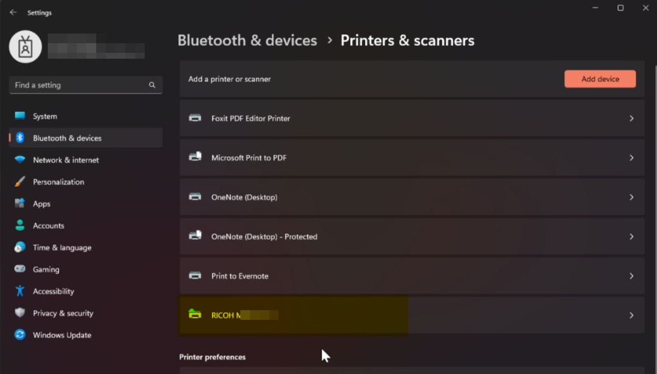Click the RICOH printer icon

[195, 315]
